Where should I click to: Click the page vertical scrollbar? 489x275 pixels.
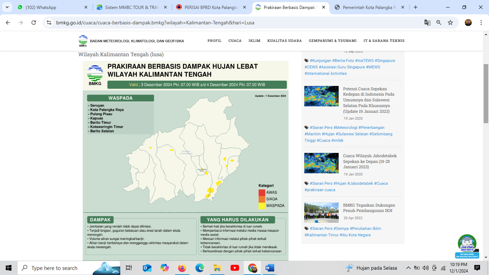(486, 94)
